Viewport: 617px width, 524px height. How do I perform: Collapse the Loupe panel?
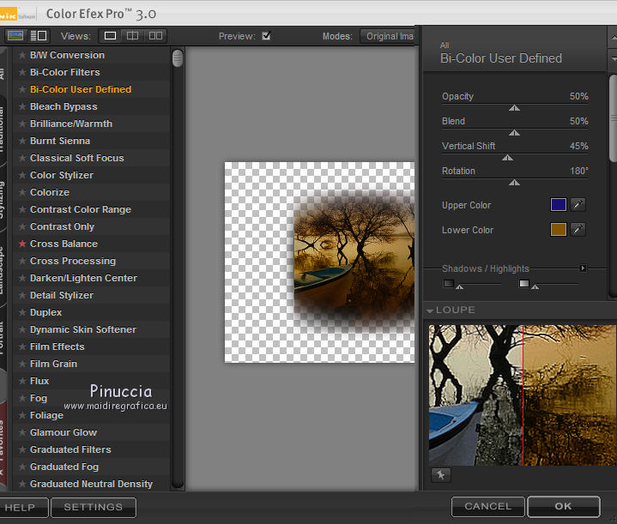(x=430, y=310)
